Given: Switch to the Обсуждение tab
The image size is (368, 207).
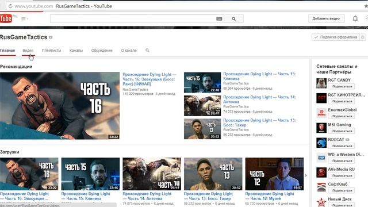Looking at the screenshot, I should pos(102,51).
